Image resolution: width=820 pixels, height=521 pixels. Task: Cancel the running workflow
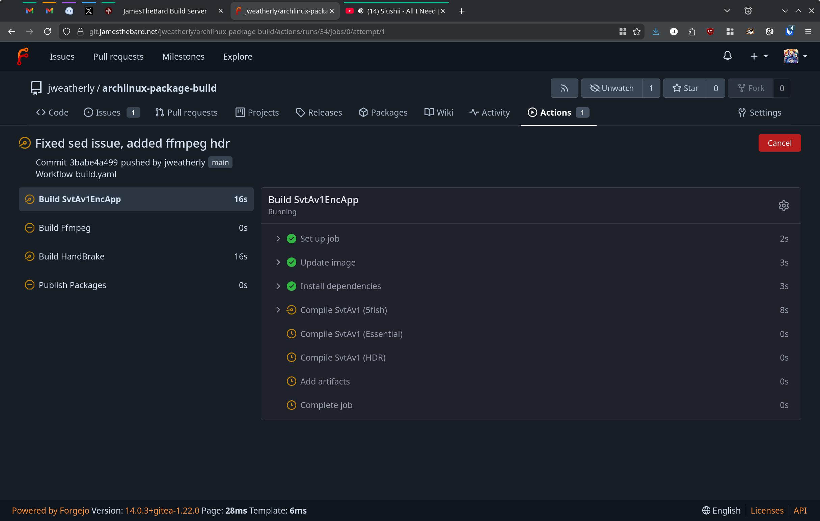click(x=779, y=143)
